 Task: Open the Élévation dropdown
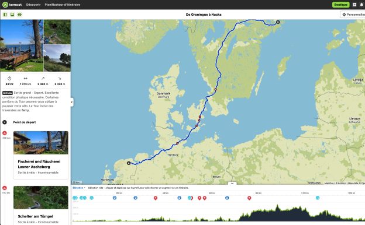pyautogui.click(x=79, y=188)
